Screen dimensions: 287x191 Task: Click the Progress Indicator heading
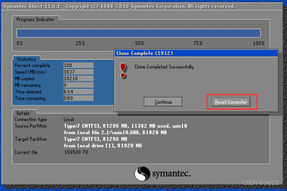tap(35, 20)
